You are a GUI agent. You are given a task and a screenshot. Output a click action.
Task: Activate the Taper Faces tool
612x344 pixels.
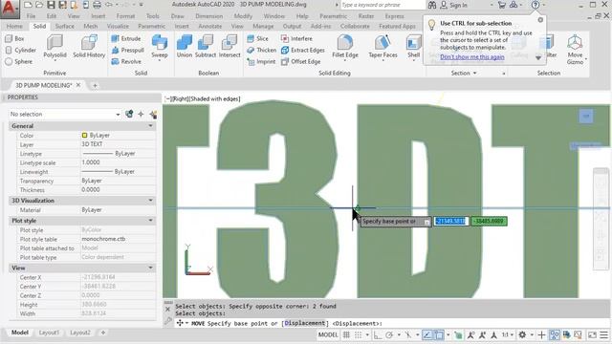coord(382,46)
